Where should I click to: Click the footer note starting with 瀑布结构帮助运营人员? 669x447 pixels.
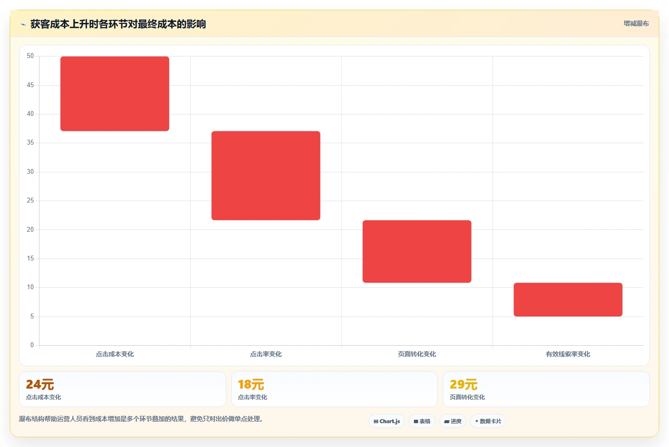pyautogui.click(x=142, y=419)
